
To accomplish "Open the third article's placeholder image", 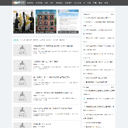I will point(22,81).
